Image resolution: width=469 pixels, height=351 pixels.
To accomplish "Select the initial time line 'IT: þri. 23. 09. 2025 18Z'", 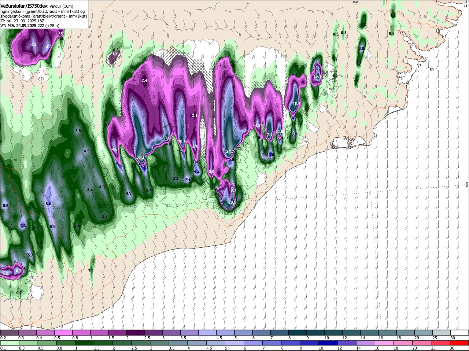I will pyautogui.click(x=22, y=21).
